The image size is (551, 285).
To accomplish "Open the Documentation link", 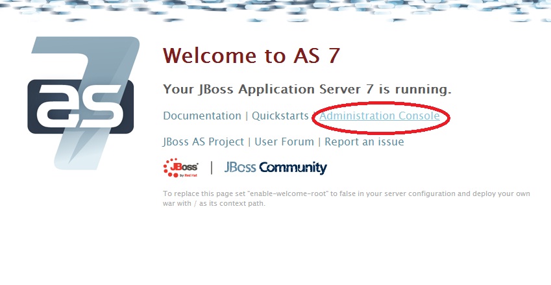I will click(202, 116).
